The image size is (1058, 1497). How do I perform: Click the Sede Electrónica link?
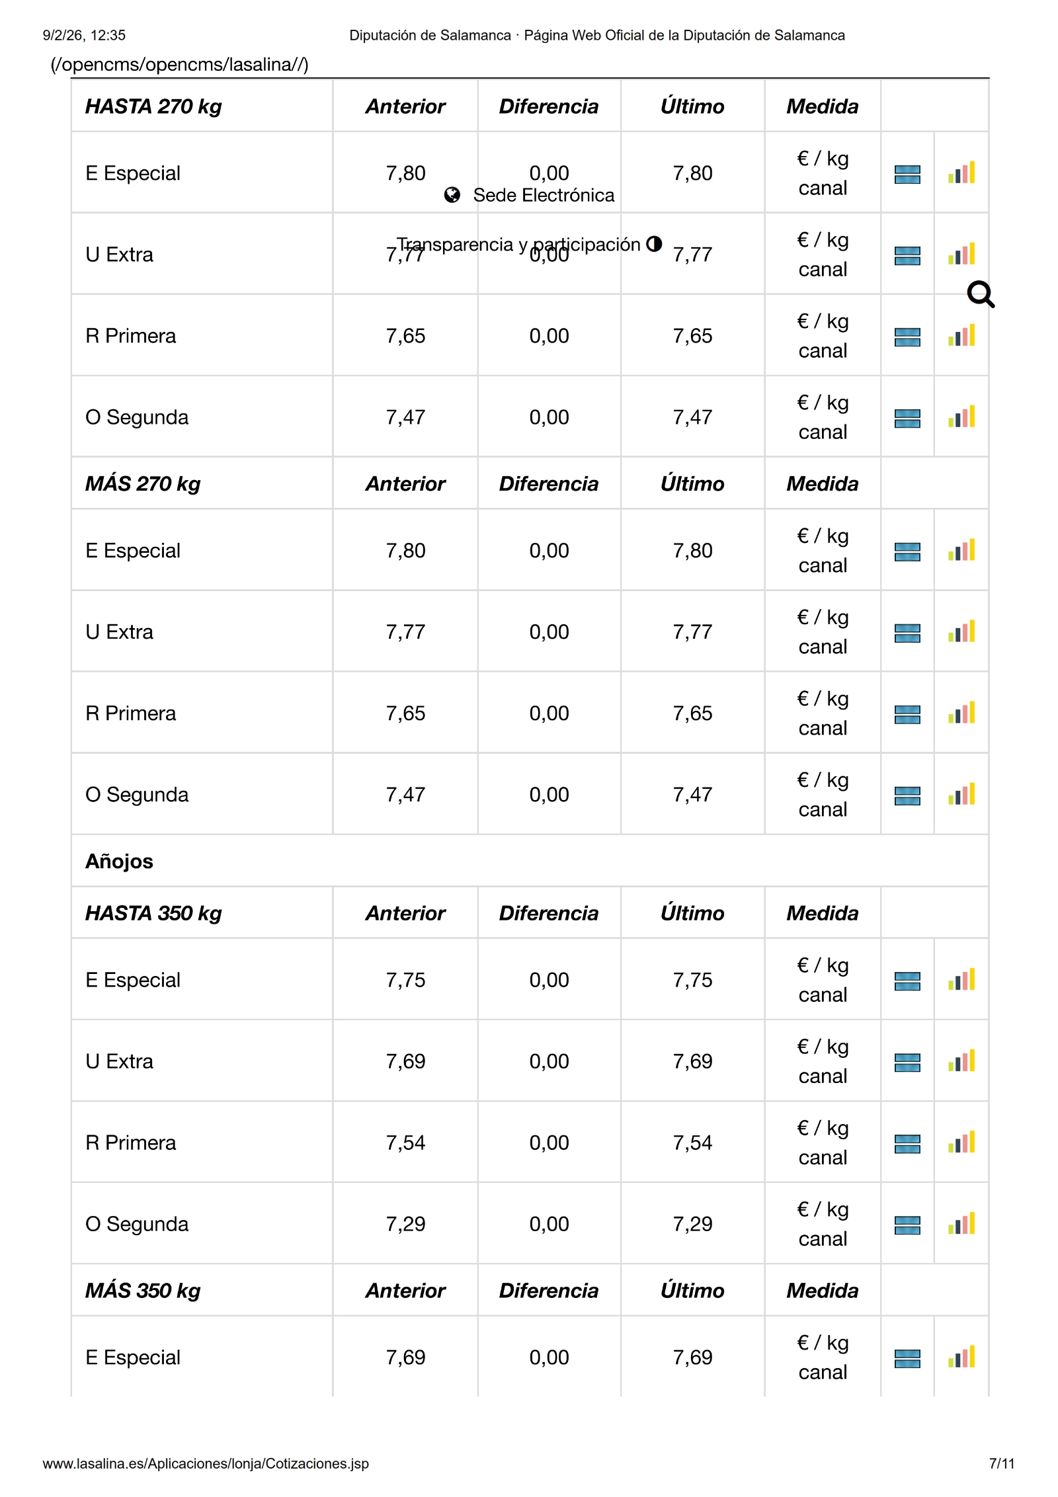coord(544,195)
